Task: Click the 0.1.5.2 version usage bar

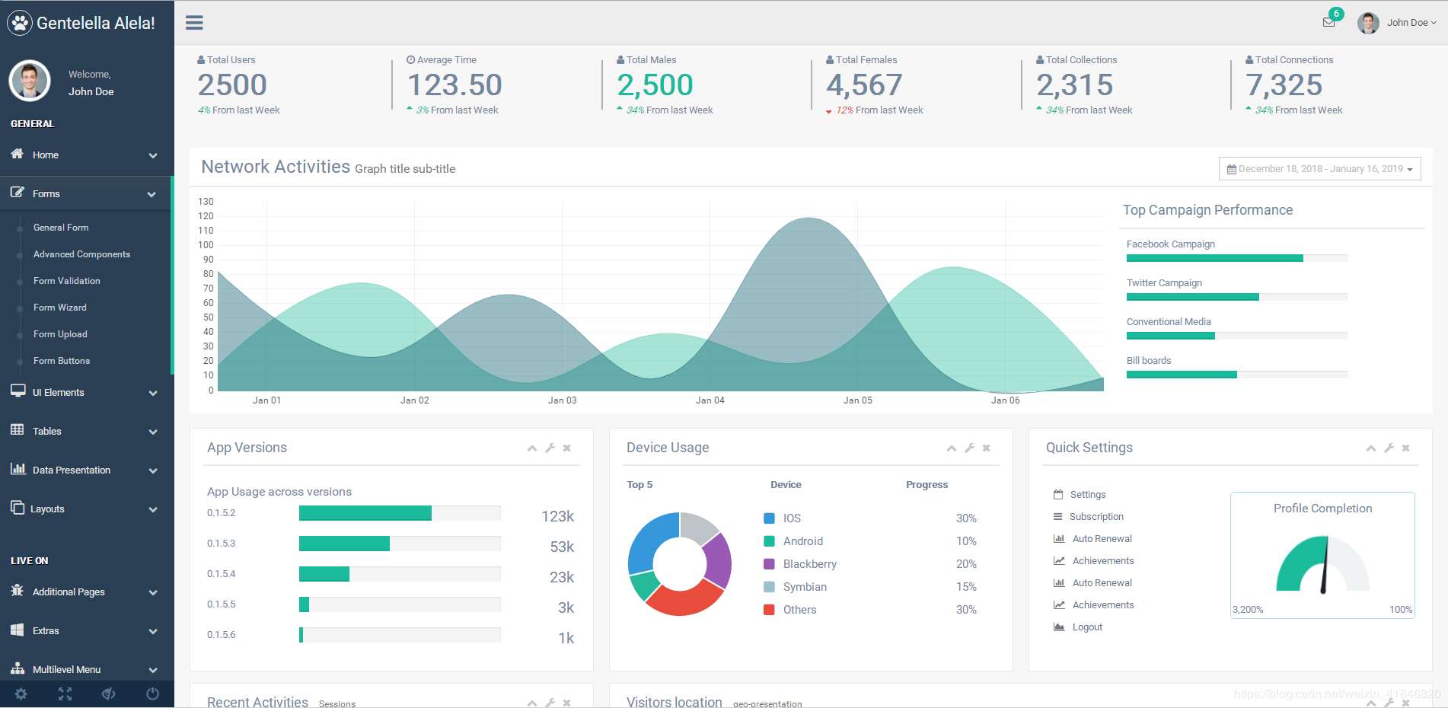Action: pos(400,513)
